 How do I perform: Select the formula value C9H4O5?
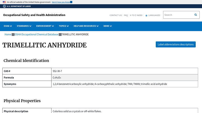click(57, 78)
